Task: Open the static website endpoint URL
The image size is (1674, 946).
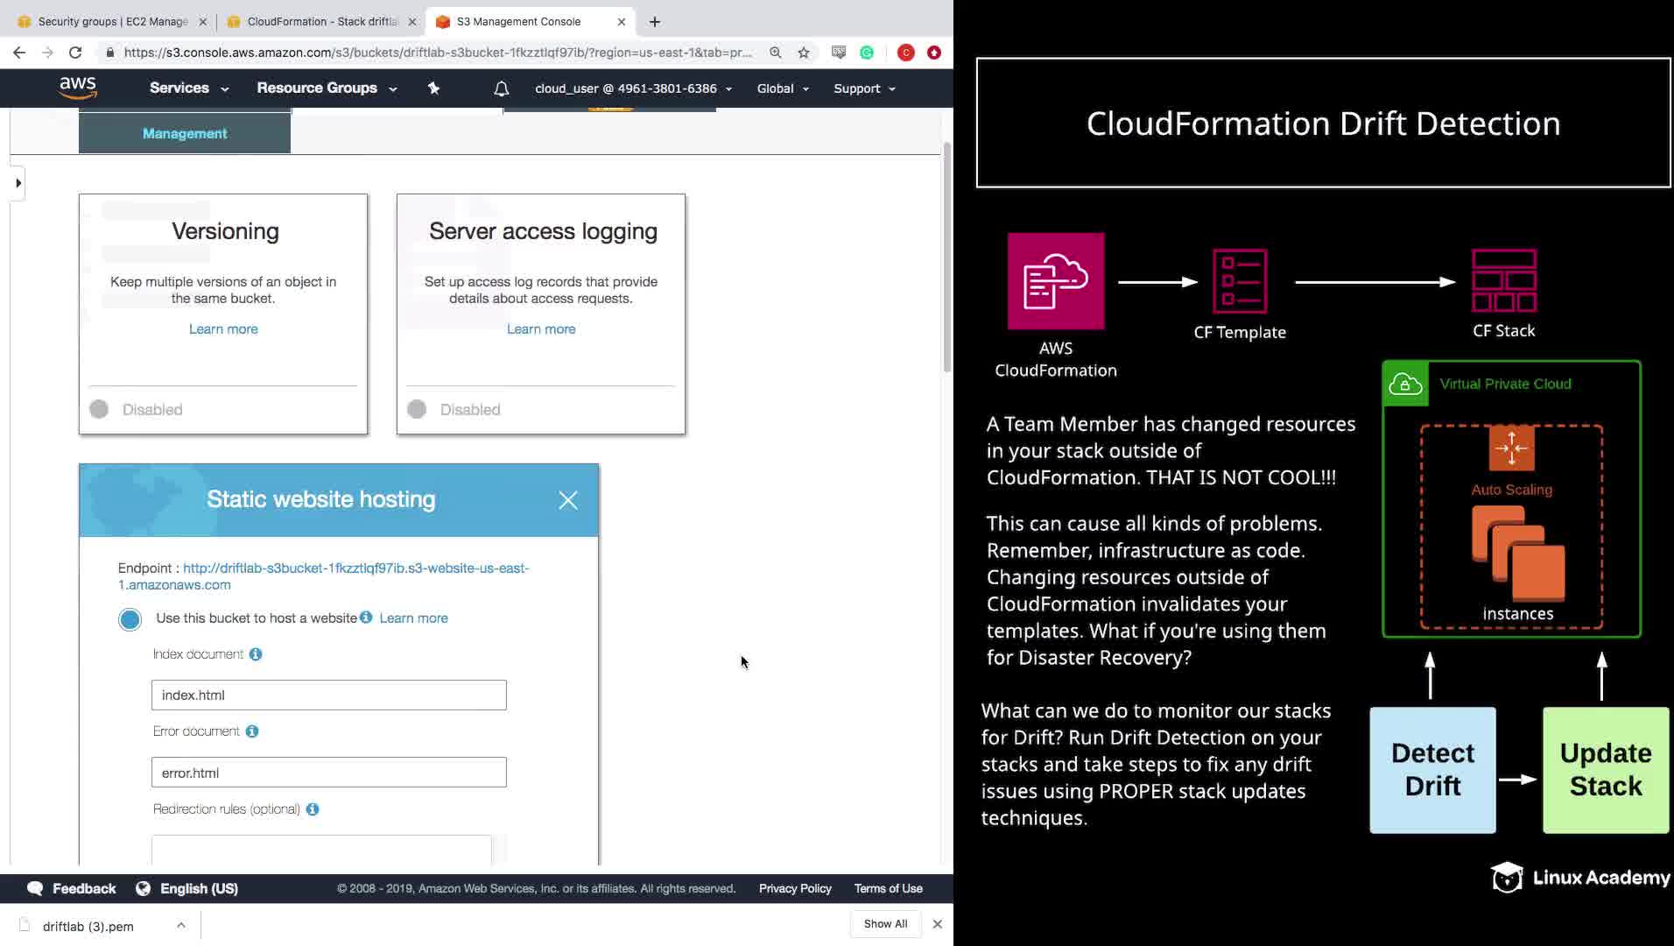Action: coord(324,576)
